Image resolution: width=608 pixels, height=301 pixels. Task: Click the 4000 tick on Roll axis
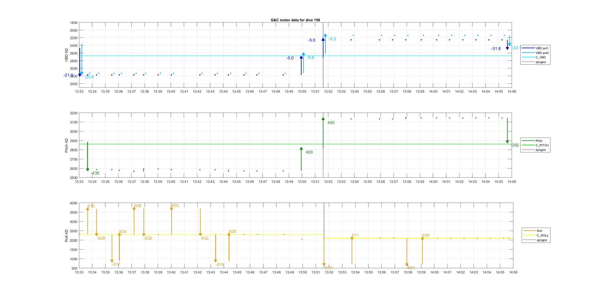point(74,203)
